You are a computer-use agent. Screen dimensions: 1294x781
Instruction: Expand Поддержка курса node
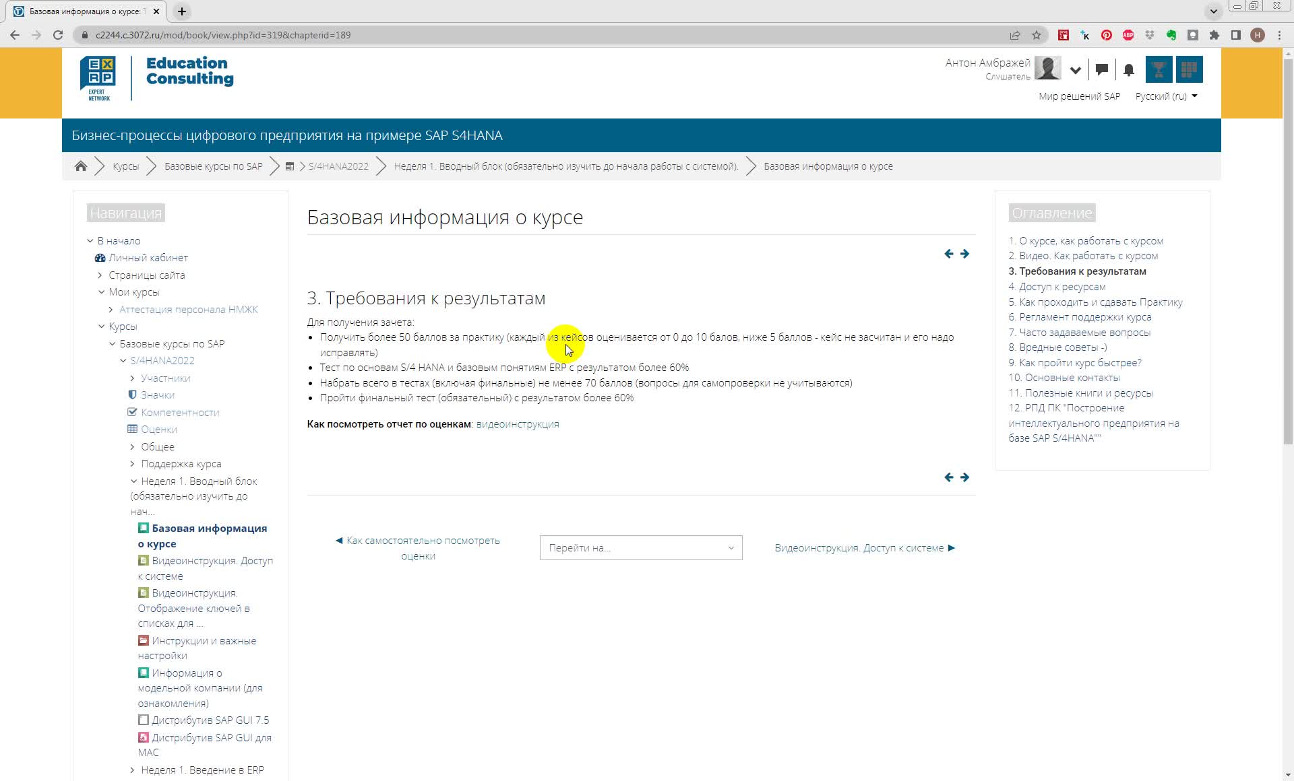(132, 464)
